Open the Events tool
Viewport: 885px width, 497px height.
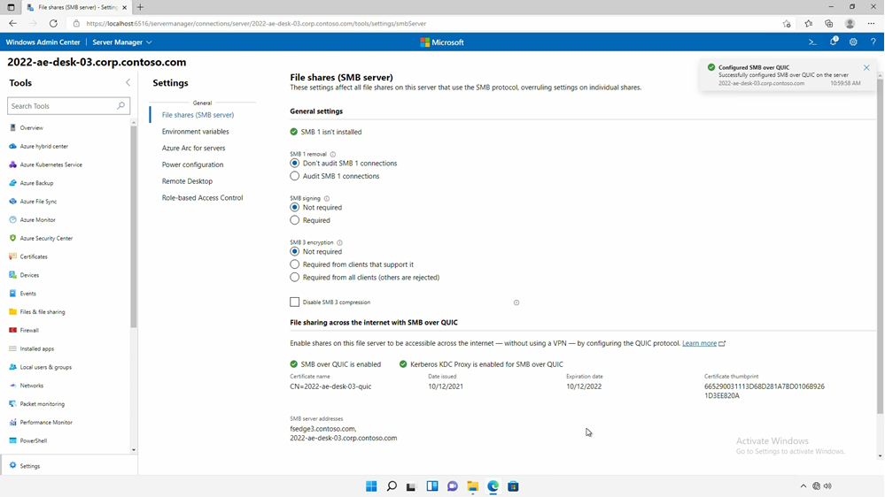(x=27, y=294)
